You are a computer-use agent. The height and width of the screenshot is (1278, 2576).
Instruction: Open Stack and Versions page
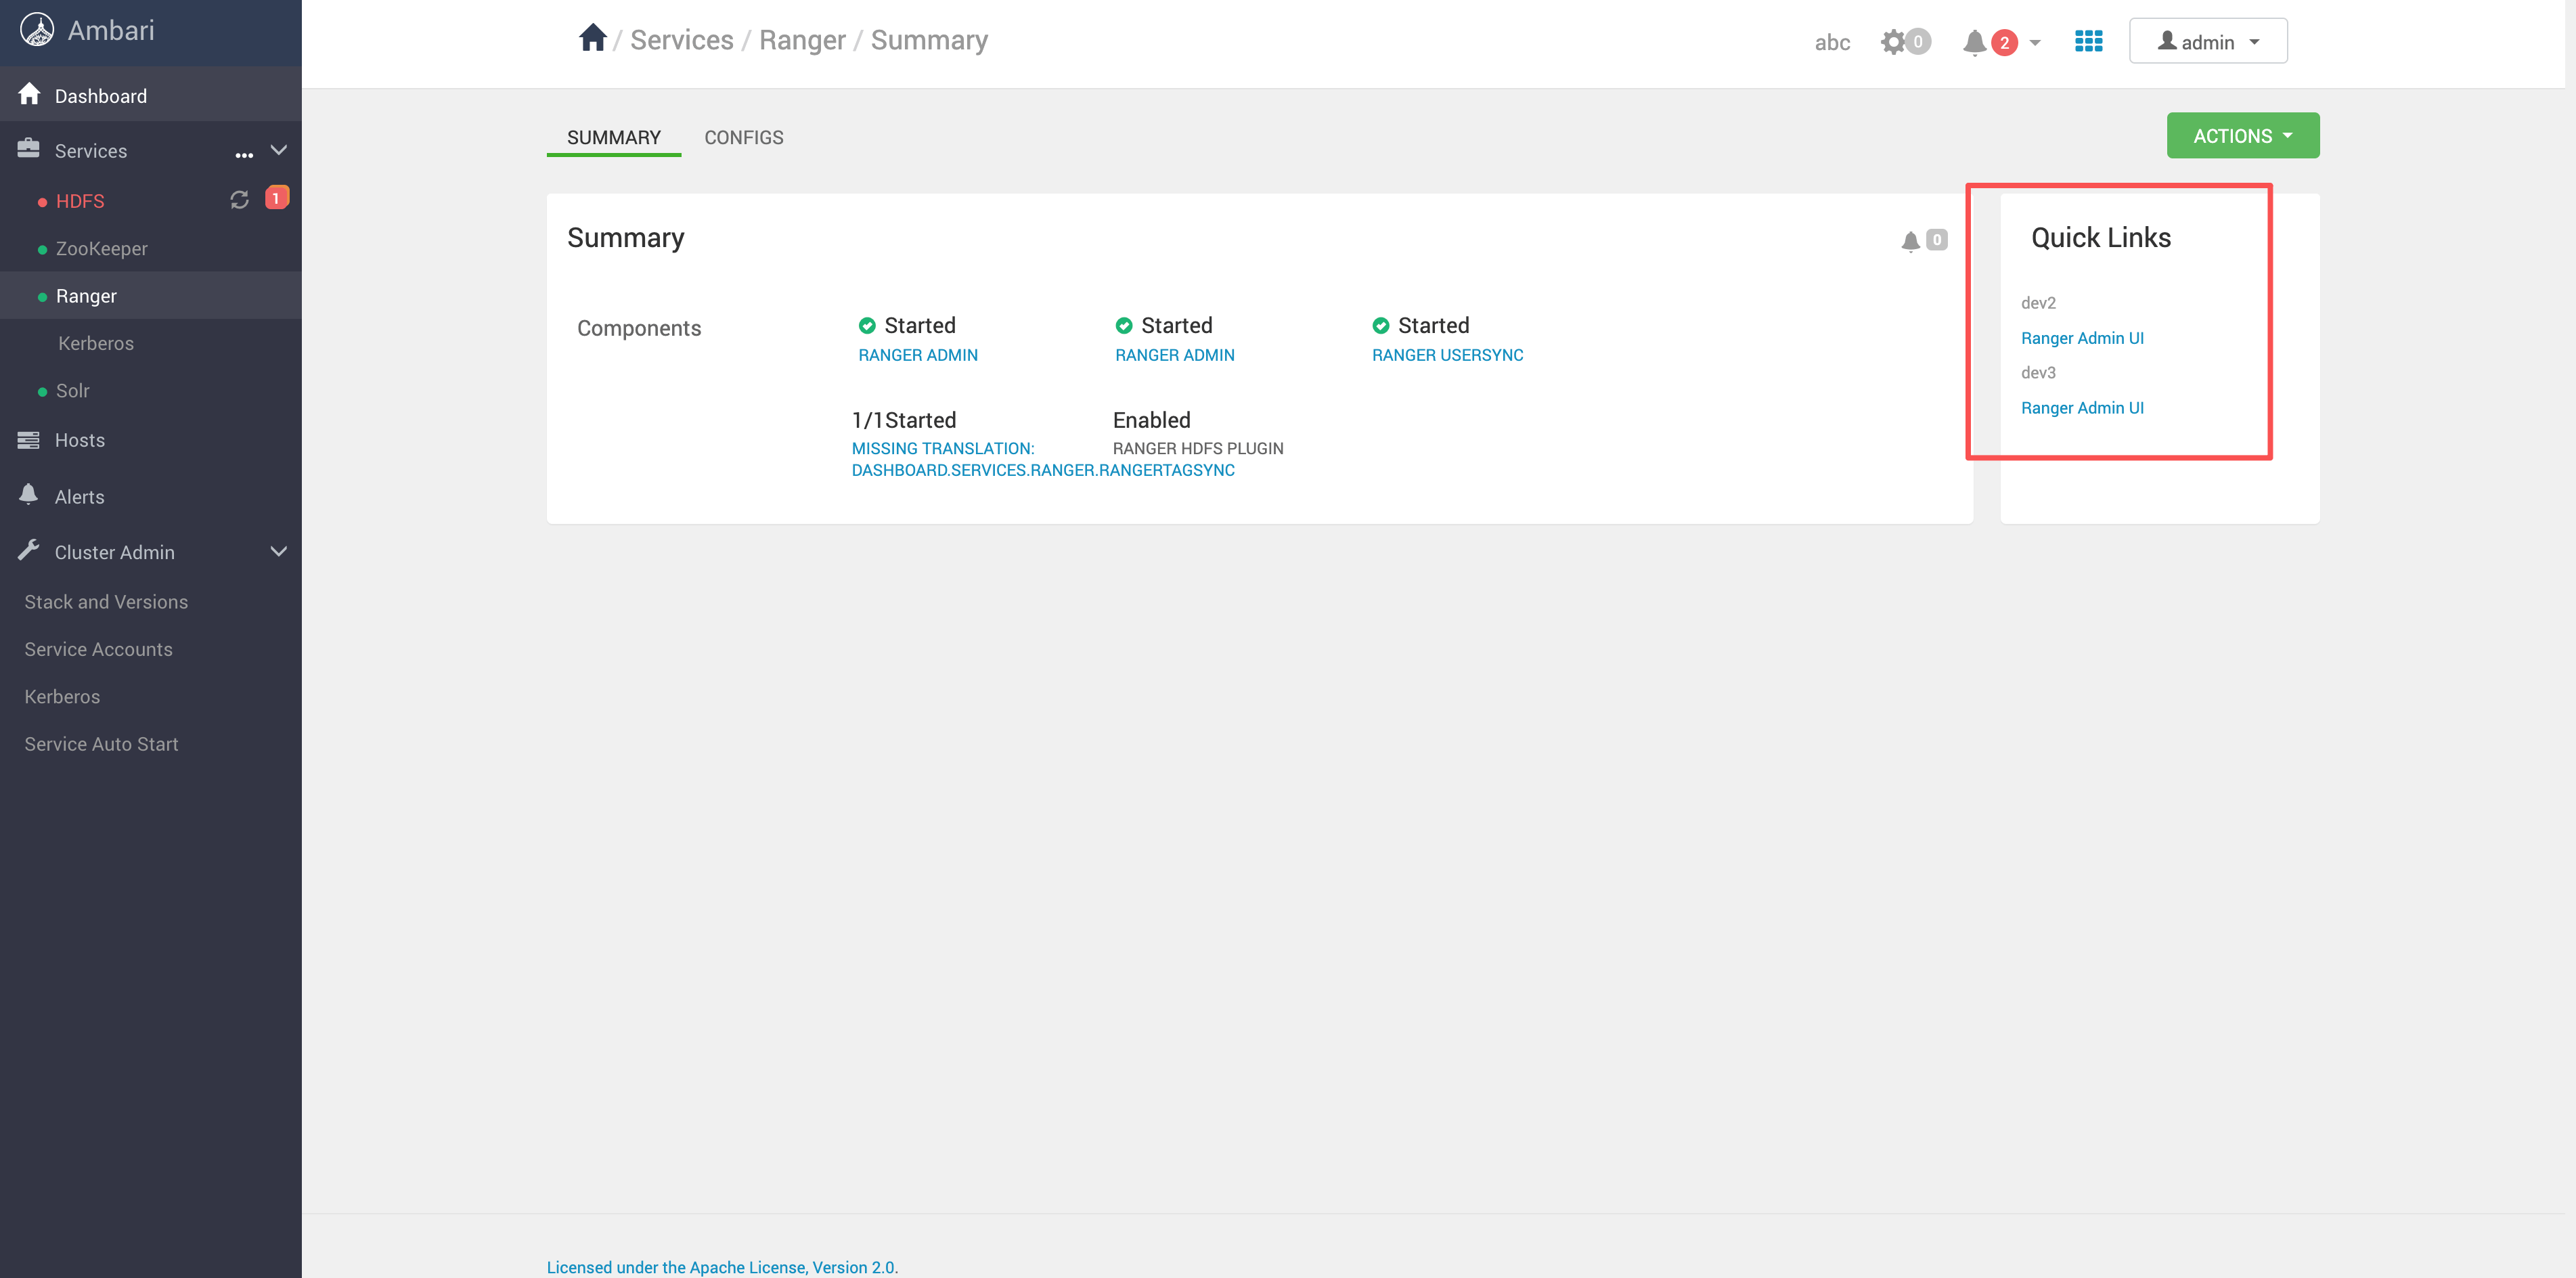pos(106,602)
